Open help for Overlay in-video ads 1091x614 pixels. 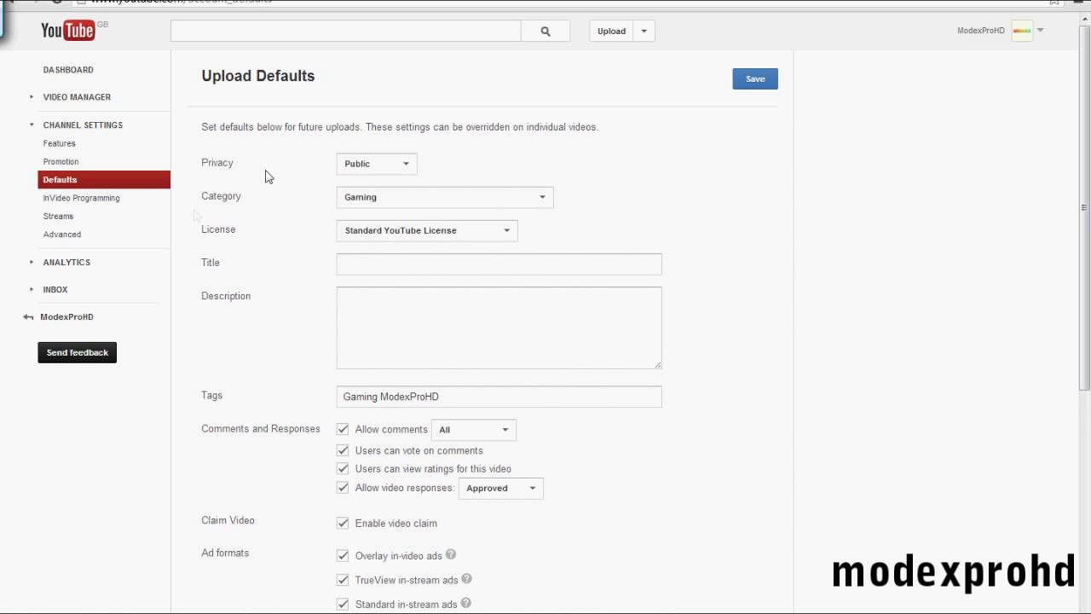tap(451, 555)
